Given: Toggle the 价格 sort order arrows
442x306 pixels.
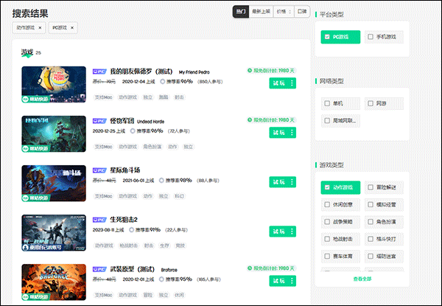Looking at the screenshot, I should pos(290,12).
